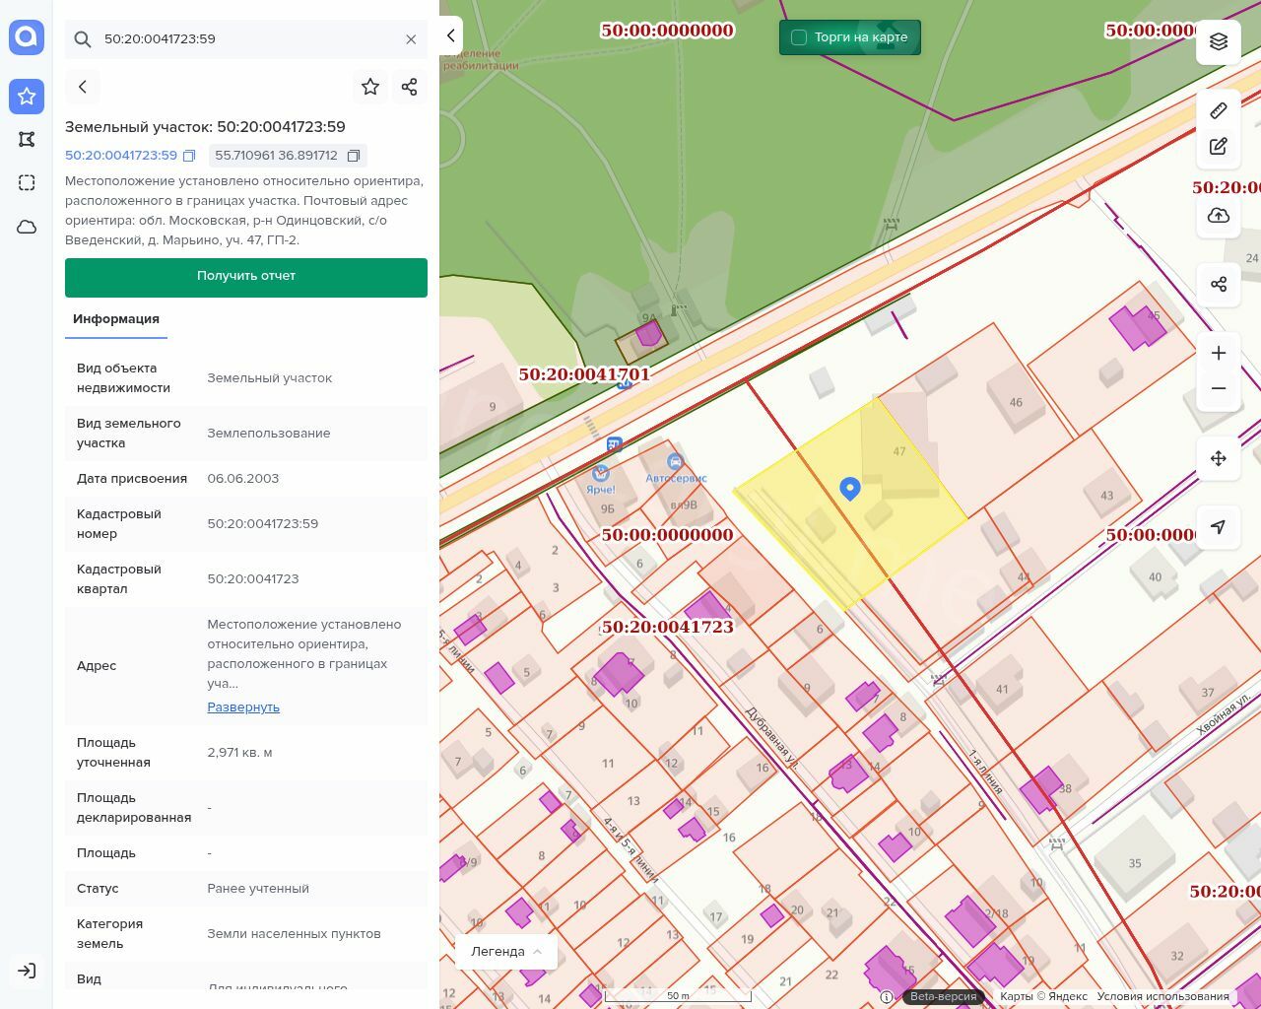Zoom out on the map
The image size is (1261, 1009).
click(1219, 388)
